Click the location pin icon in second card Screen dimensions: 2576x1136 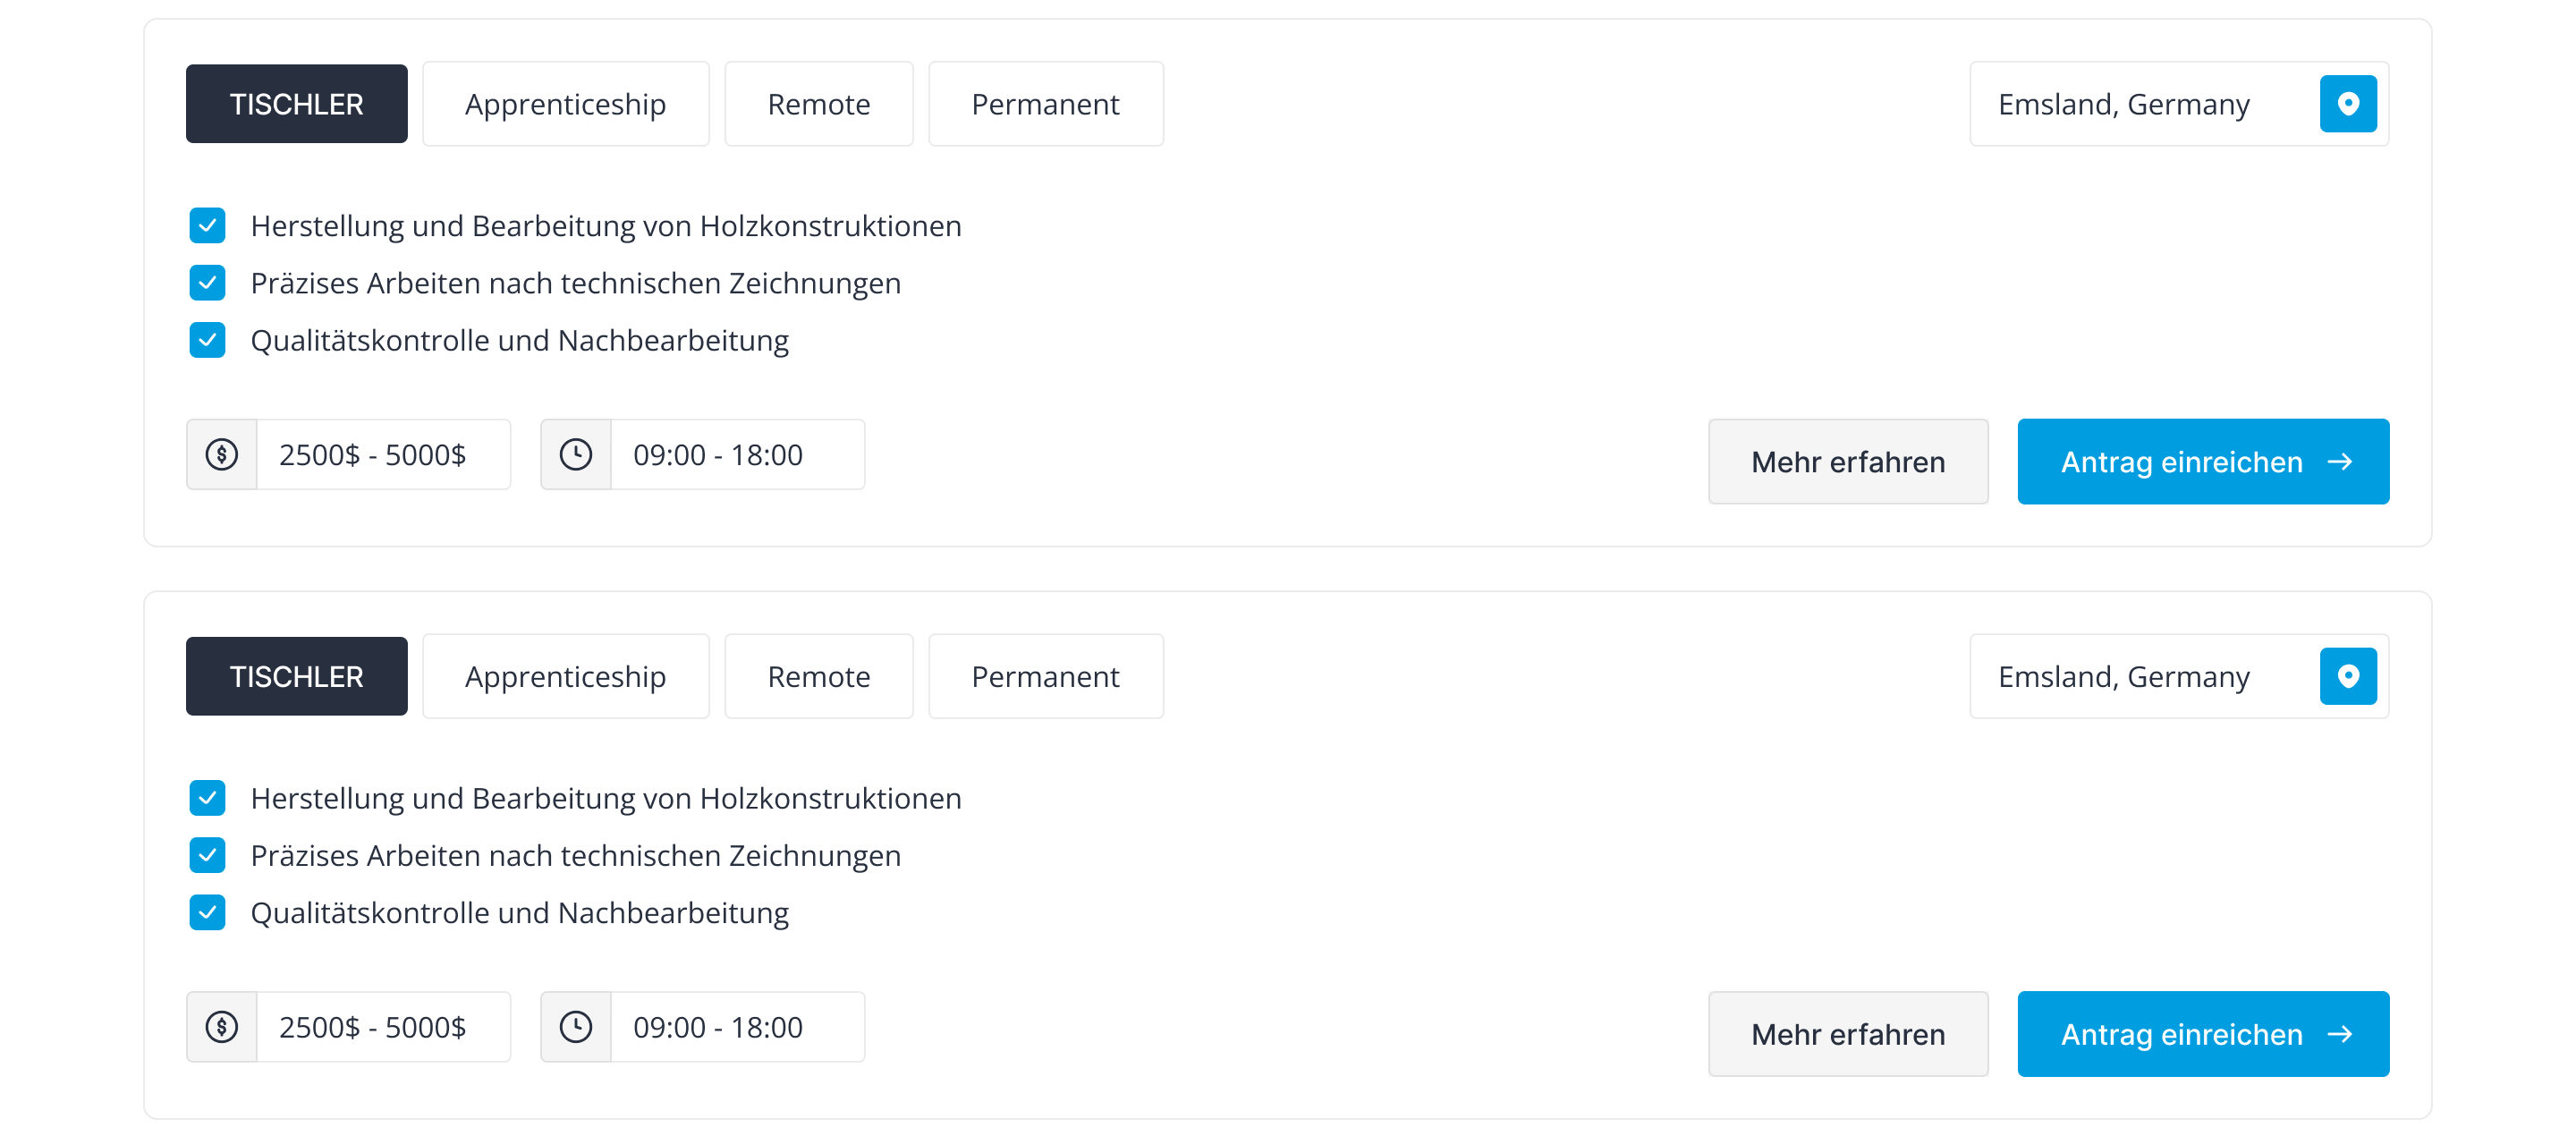(2347, 676)
